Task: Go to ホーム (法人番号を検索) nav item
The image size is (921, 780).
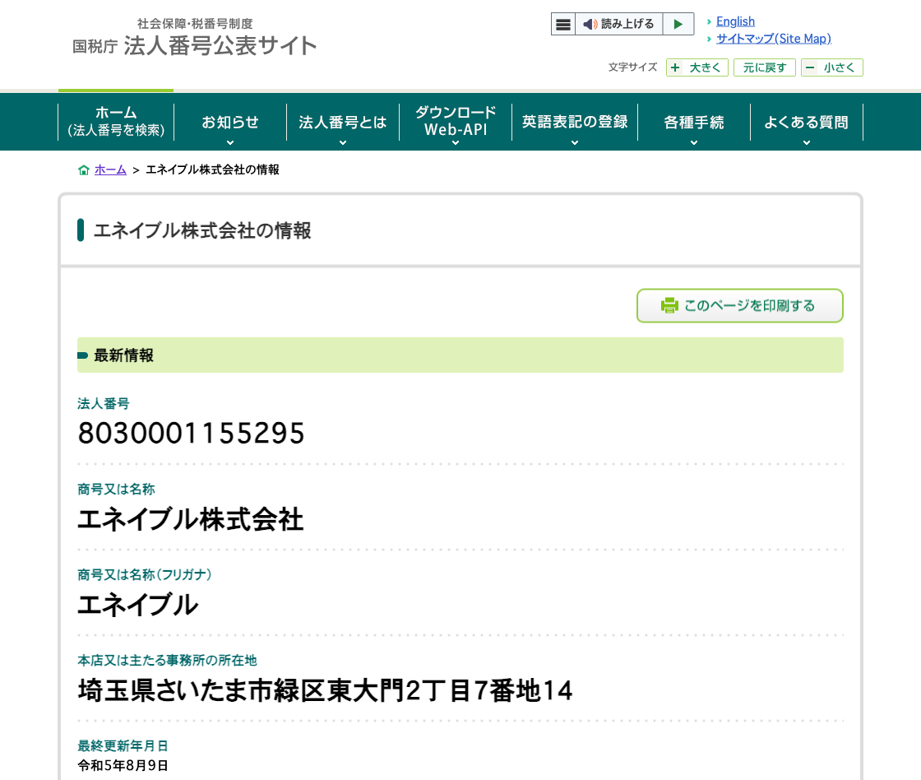Action: [x=116, y=122]
